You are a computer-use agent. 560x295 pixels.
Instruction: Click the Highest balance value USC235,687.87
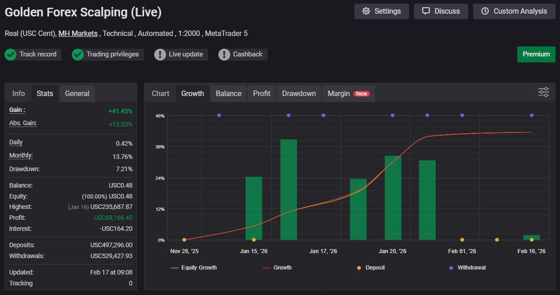pos(111,207)
